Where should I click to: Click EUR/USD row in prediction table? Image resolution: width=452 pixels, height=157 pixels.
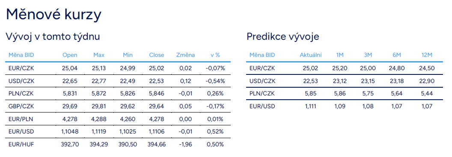click(x=345, y=106)
